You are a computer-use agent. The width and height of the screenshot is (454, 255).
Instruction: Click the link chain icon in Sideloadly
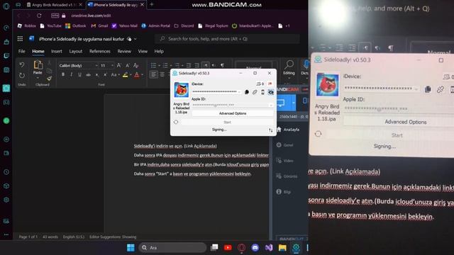[x=255, y=92]
